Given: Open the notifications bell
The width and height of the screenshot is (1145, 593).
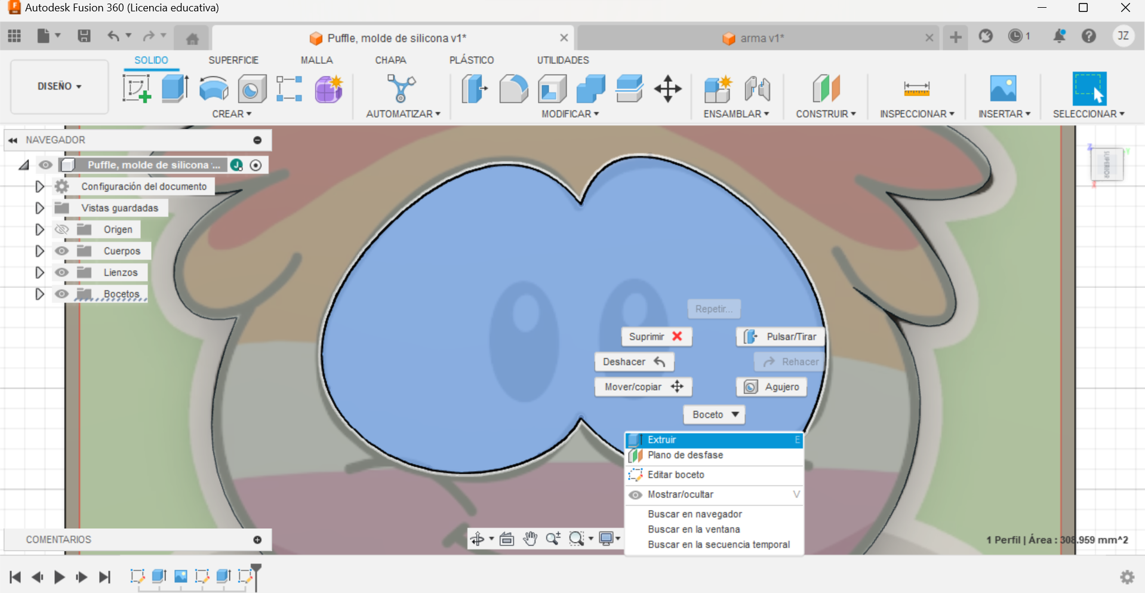Looking at the screenshot, I should 1060,36.
